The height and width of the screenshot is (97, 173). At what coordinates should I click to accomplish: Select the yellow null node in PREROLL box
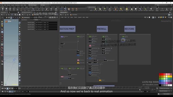(100, 80)
